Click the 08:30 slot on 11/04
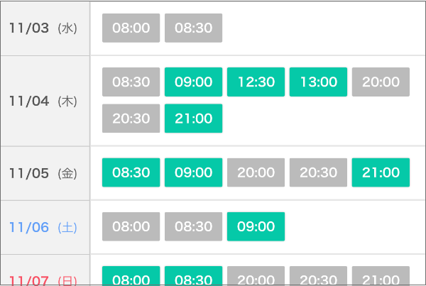 (131, 82)
